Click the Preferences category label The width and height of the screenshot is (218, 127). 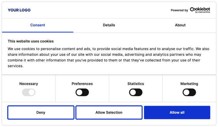point(82,84)
